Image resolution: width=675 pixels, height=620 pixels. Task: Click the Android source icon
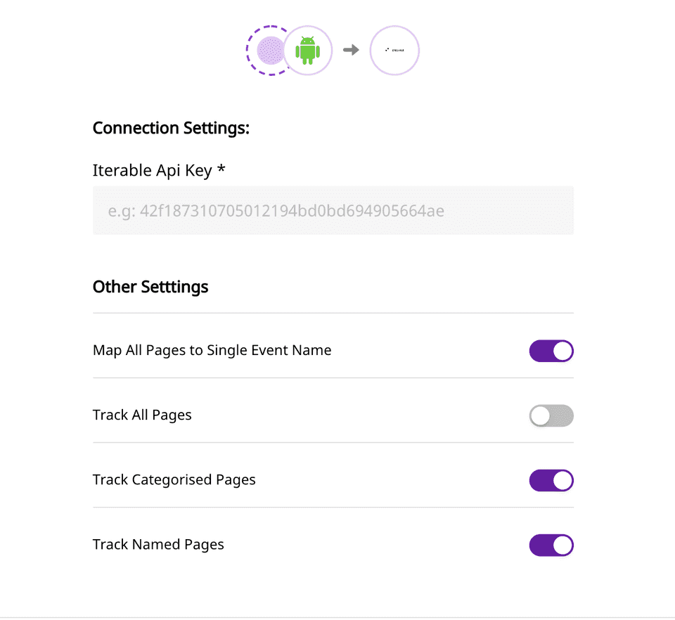(308, 50)
